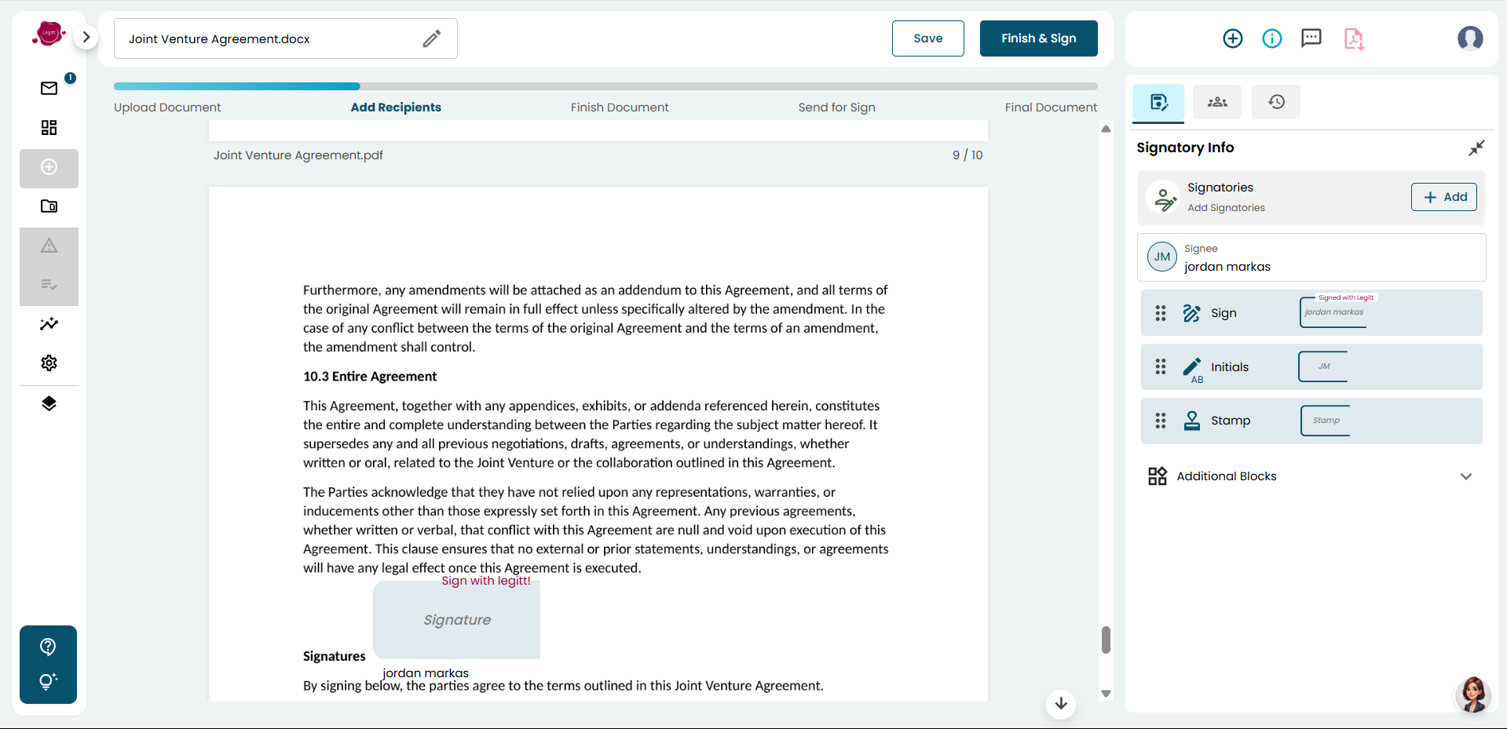
Task: Open the information circle icon
Action: [x=1272, y=38]
